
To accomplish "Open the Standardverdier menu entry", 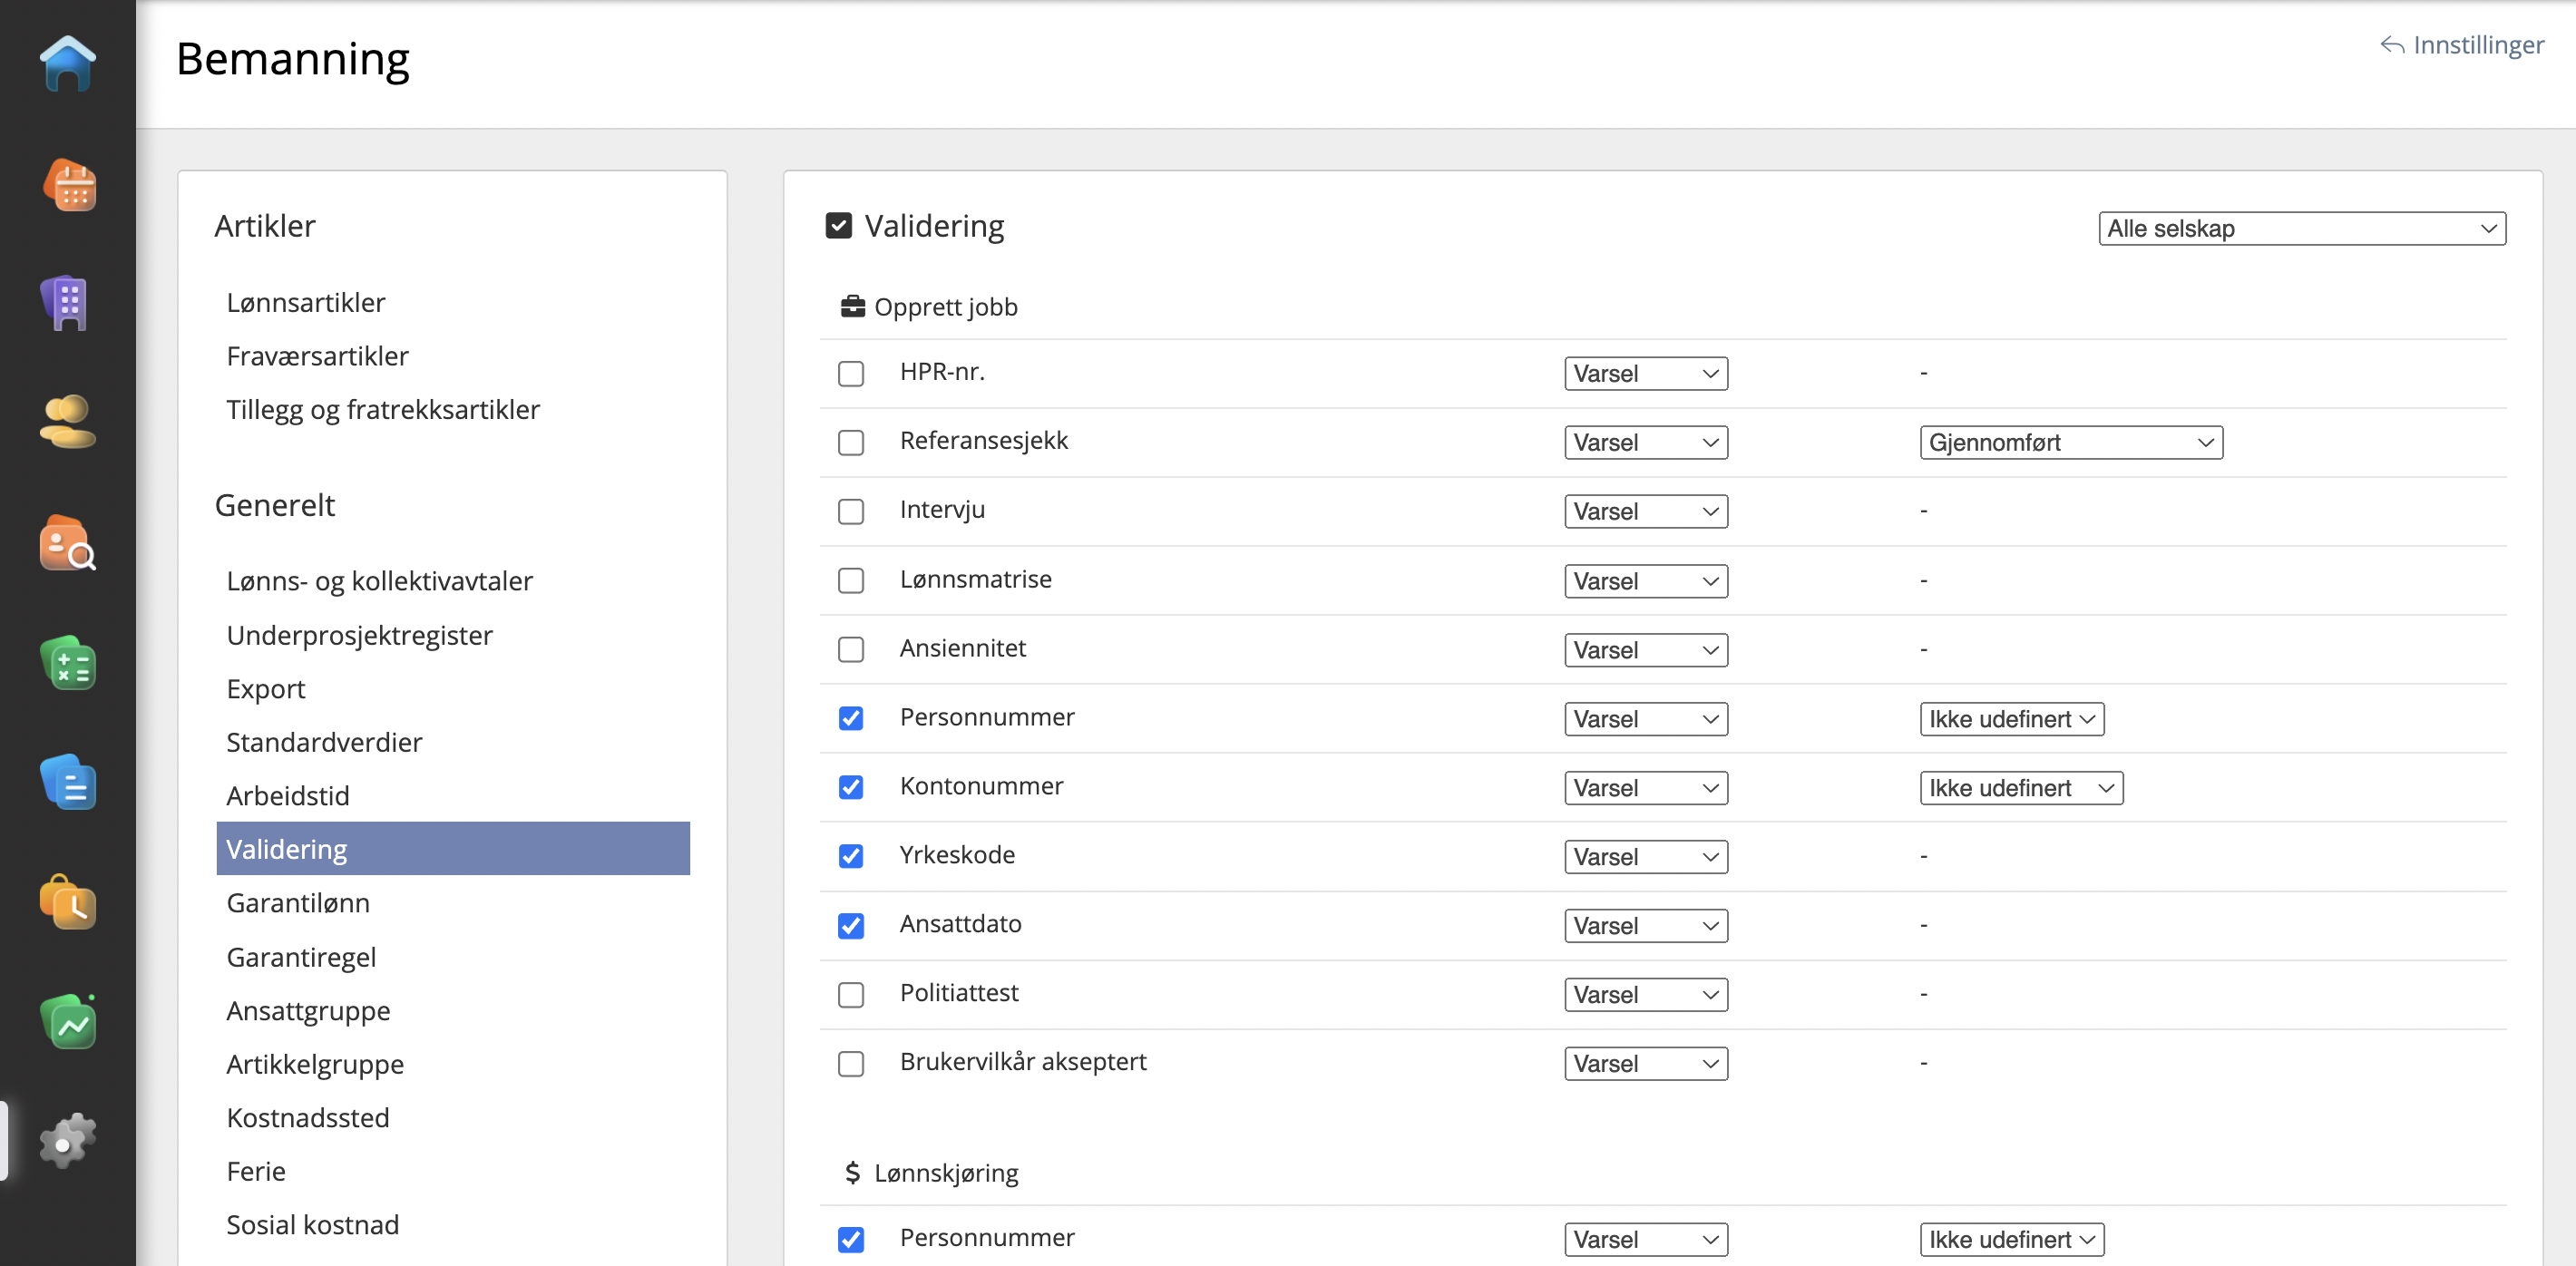I will pos(324,742).
